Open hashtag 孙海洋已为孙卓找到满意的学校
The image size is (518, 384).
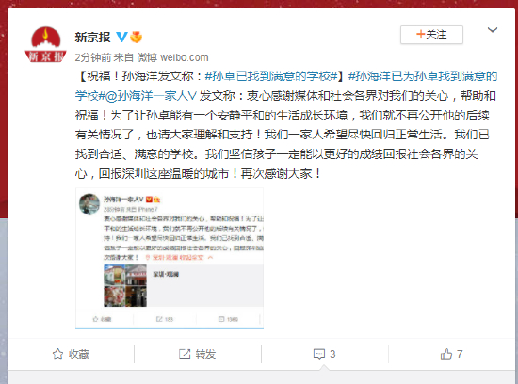[286, 86]
